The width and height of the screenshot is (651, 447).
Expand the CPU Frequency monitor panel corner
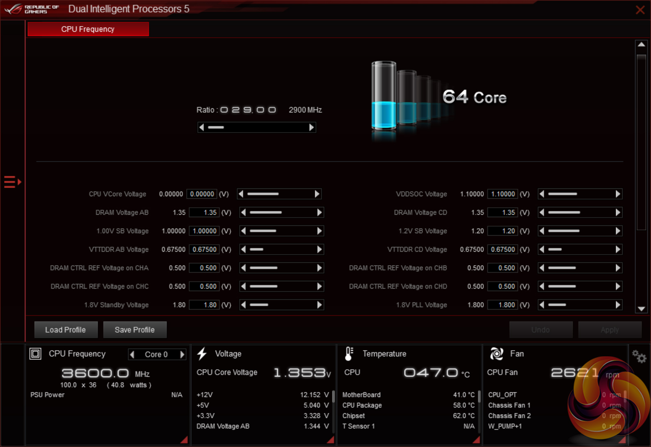click(184, 440)
